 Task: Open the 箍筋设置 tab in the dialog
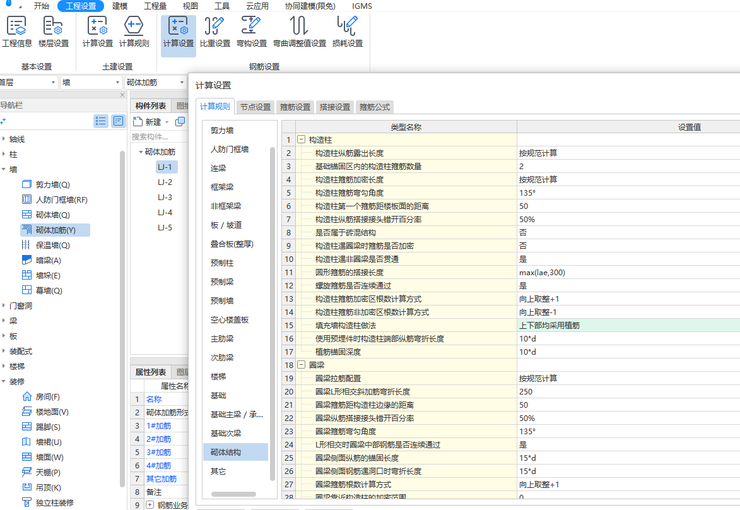pyautogui.click(x=295, y=107)
